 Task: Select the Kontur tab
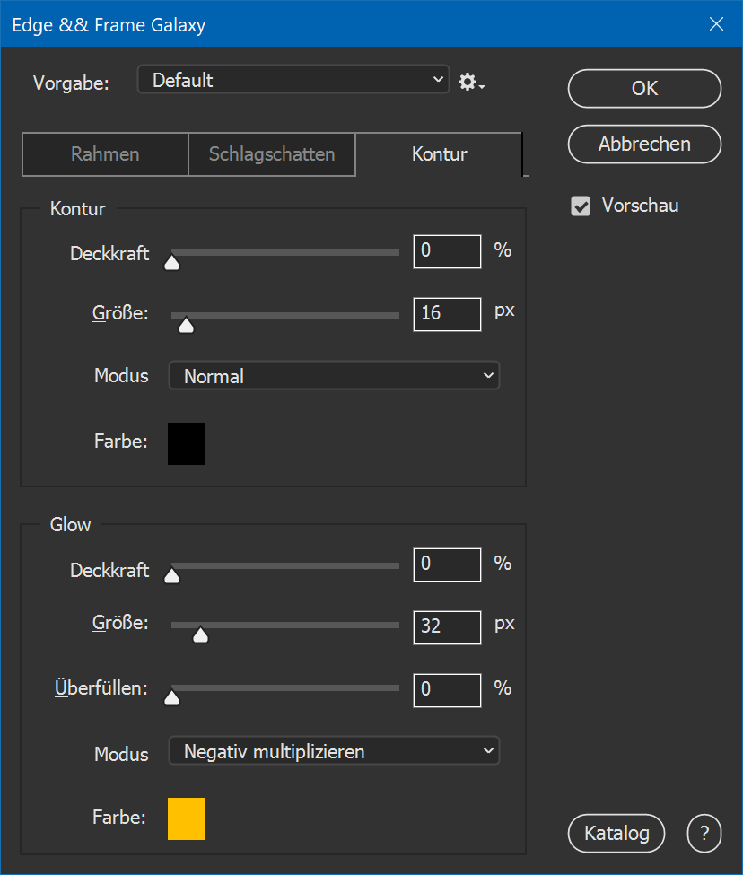439,154
